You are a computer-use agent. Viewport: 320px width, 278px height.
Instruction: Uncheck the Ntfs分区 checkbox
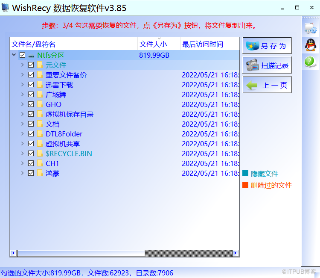pos(23,55)
